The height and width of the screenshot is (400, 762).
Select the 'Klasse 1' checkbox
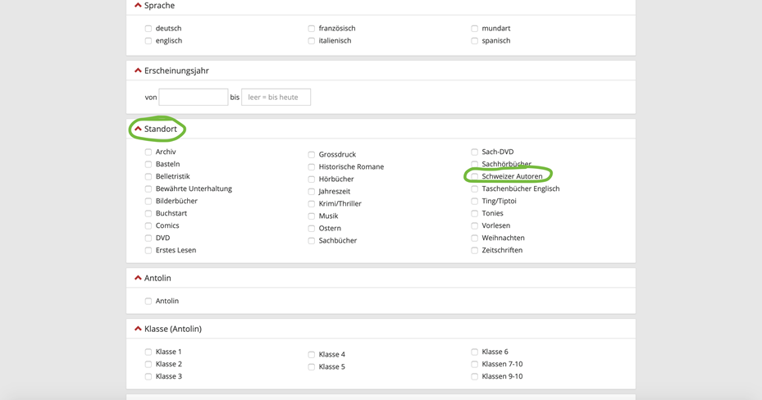[x=148, y=352]
